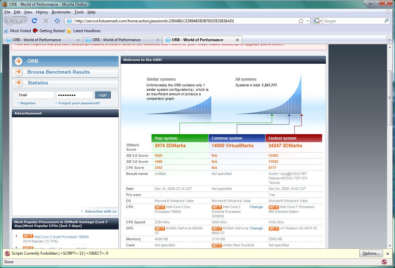This screenshot has height=268, width=395.
Task: Select the Fastest system column header
Action: (x=294, y=138)
